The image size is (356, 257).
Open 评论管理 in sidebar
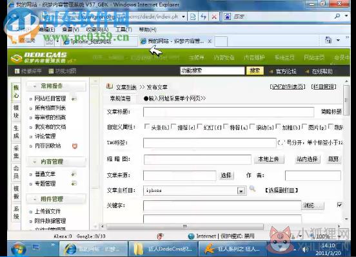45,137
